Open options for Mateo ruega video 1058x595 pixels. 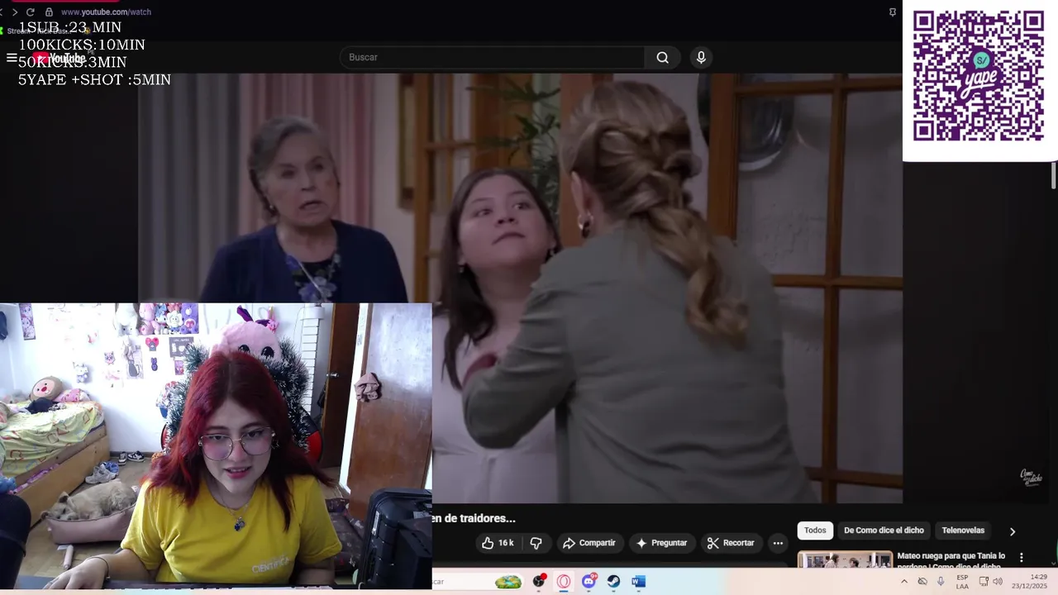coord(1021,558)
